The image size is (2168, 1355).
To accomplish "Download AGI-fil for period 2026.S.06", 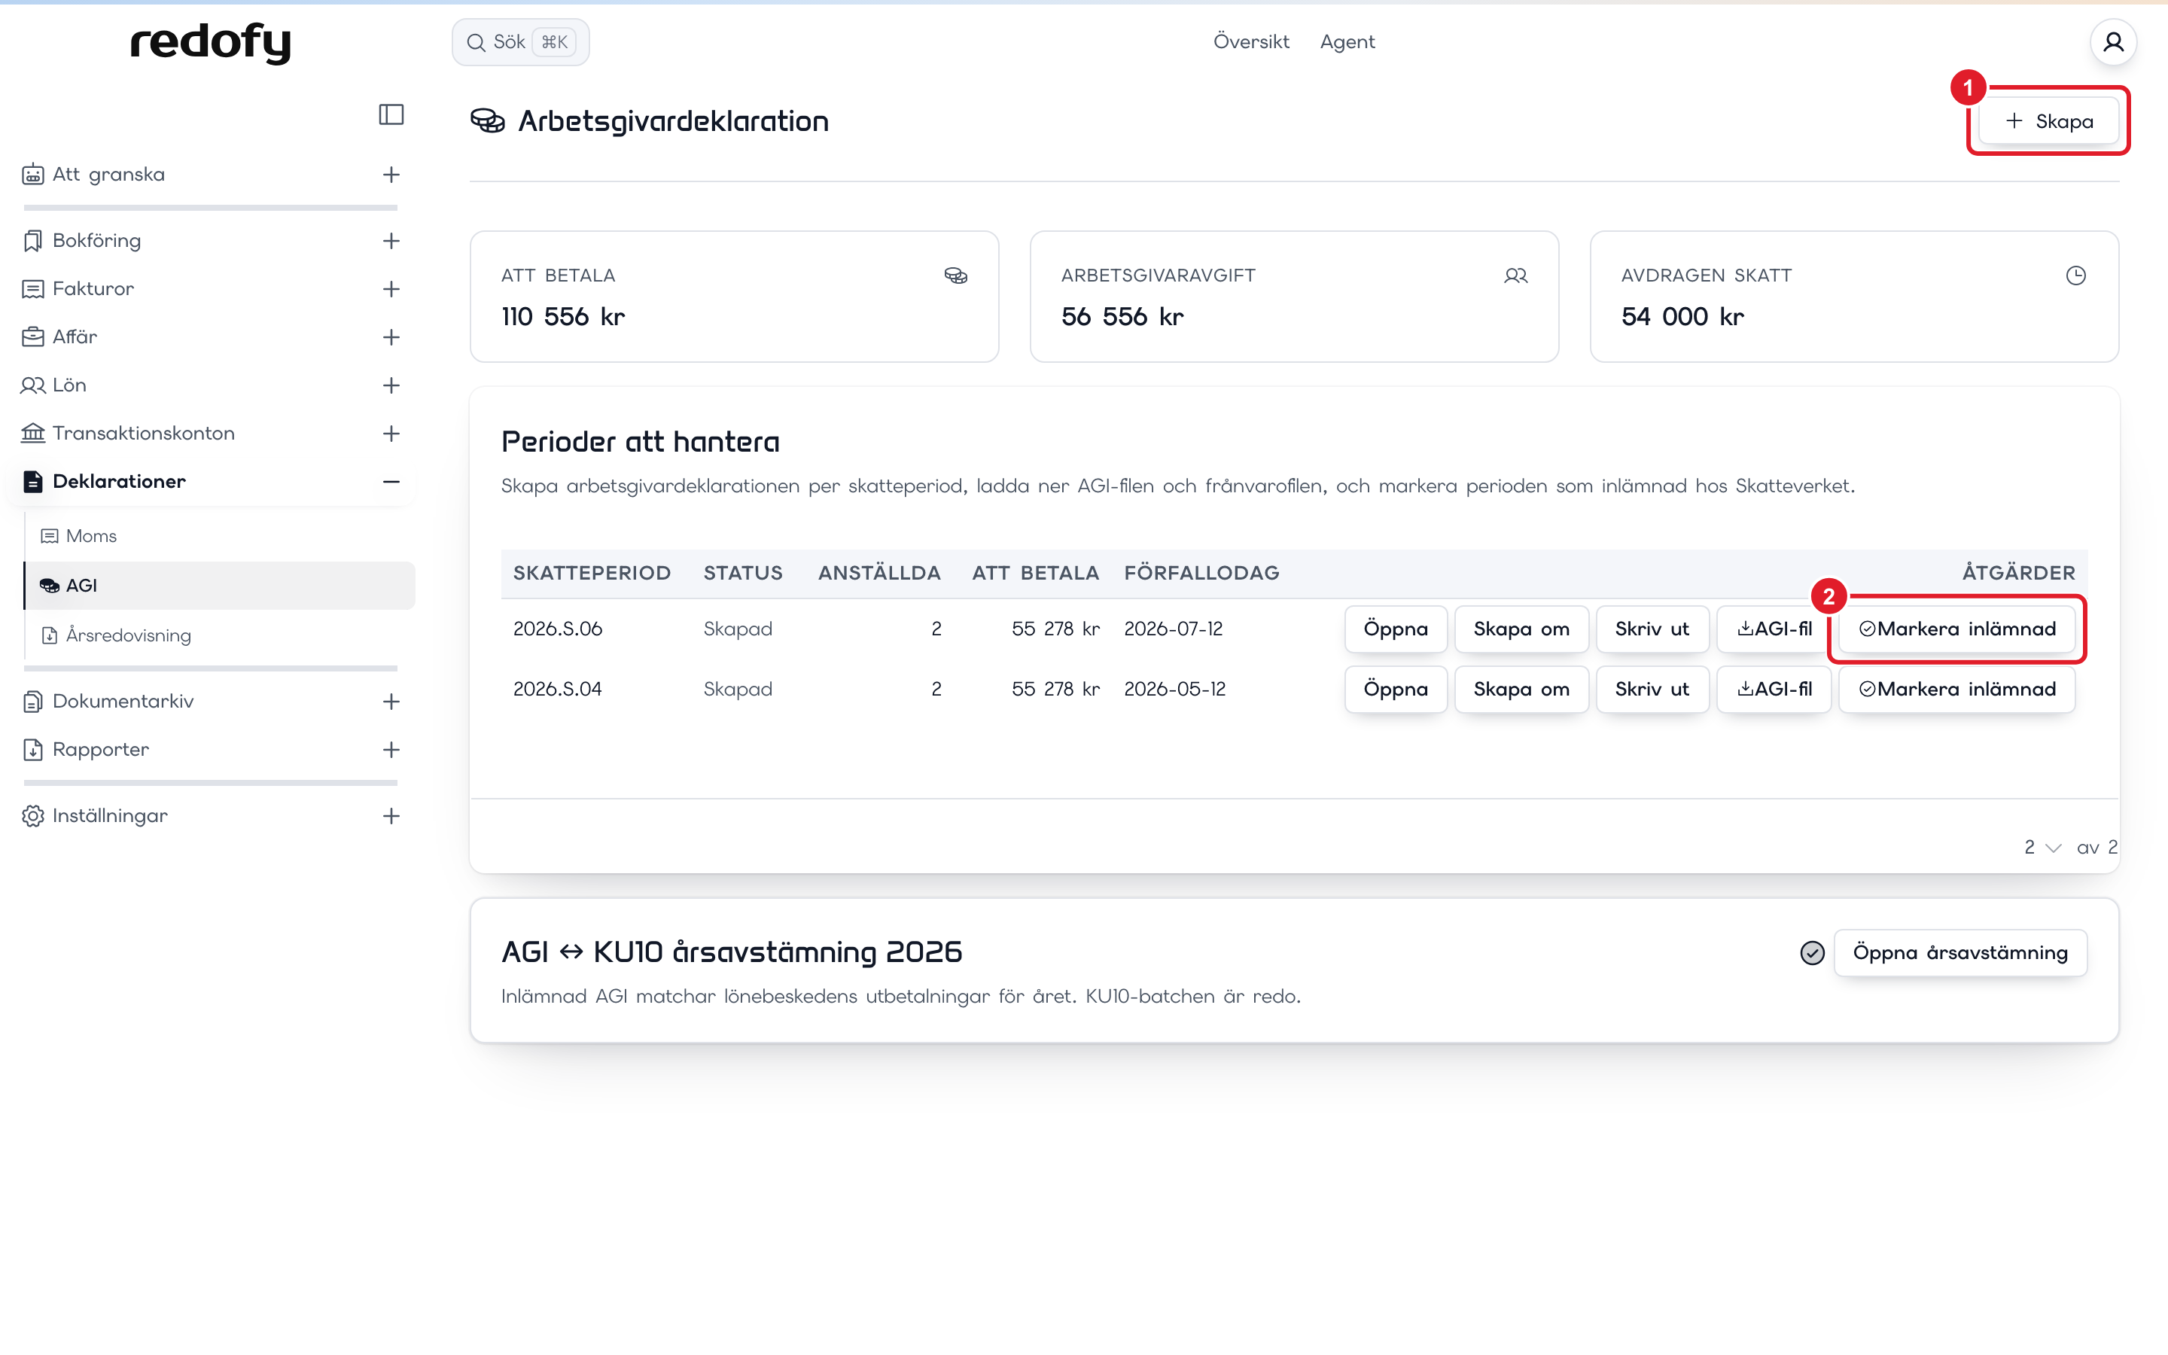I will [1774, 629].
